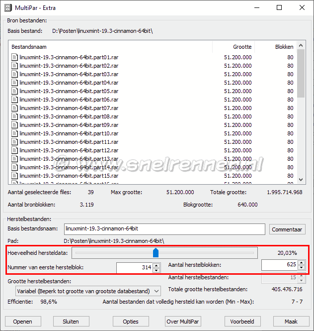Sort by the Grootte column header

tap(234, 47)
